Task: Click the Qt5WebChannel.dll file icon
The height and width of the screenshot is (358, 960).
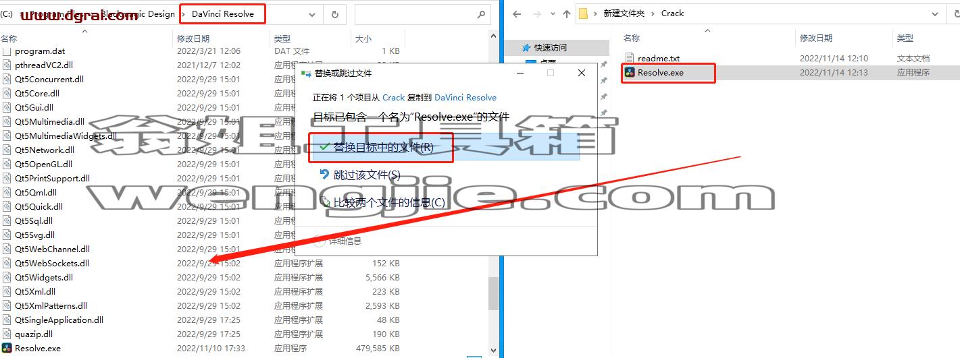Action: 7,249
